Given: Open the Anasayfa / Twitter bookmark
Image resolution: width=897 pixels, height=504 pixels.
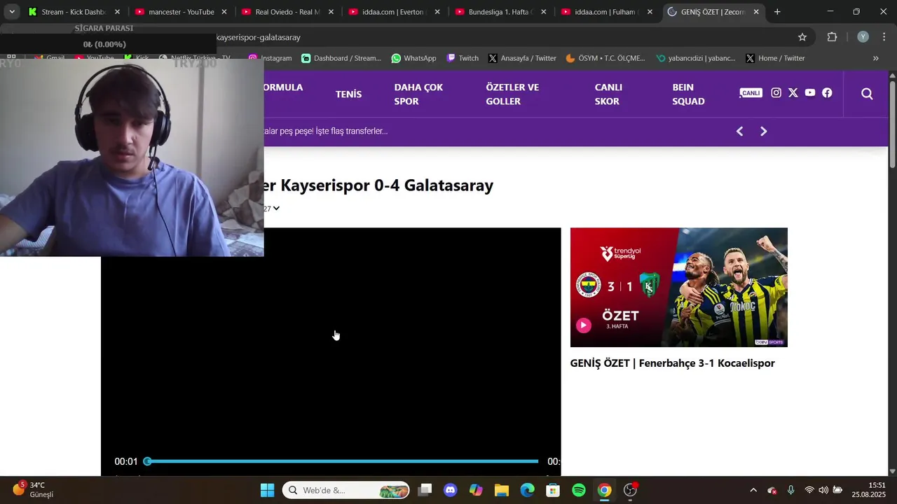Looking at the screenshot, I should [x=522, y=58].
